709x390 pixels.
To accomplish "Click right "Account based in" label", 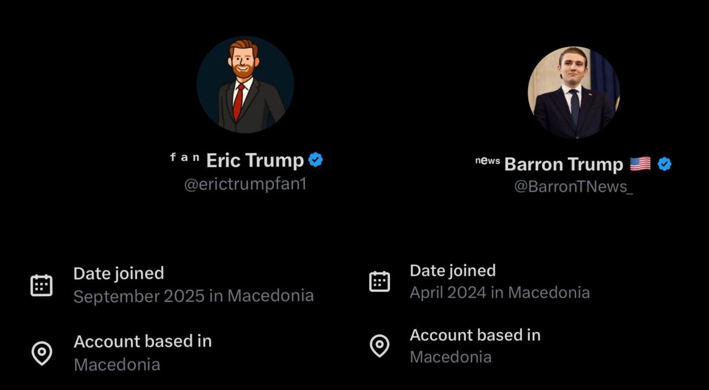I will pos(475,335).
